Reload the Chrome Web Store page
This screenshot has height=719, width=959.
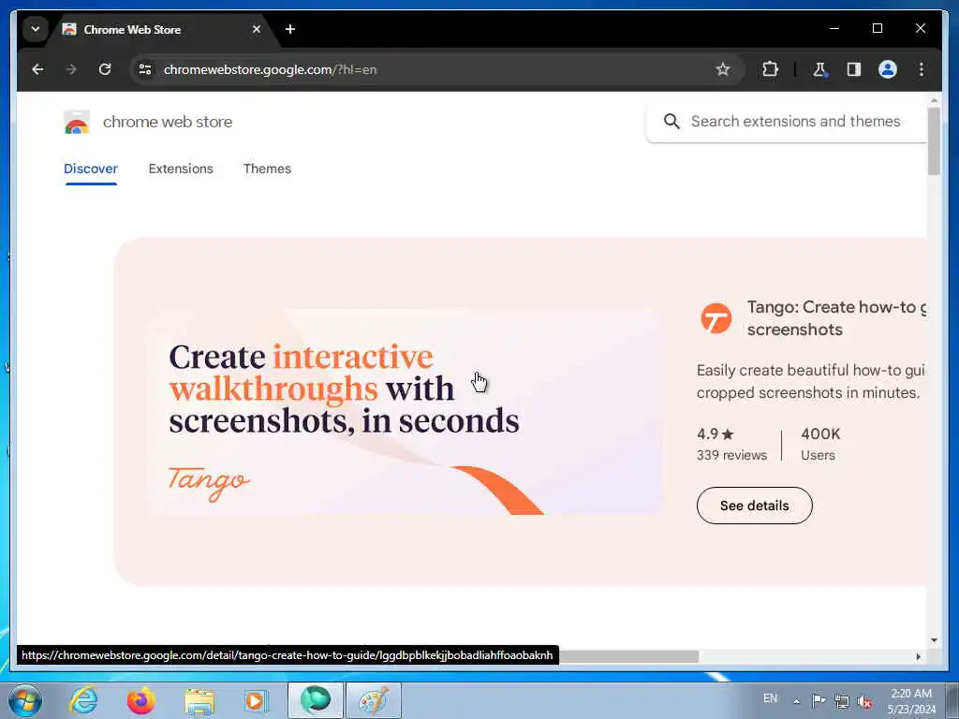pos(105,69)
